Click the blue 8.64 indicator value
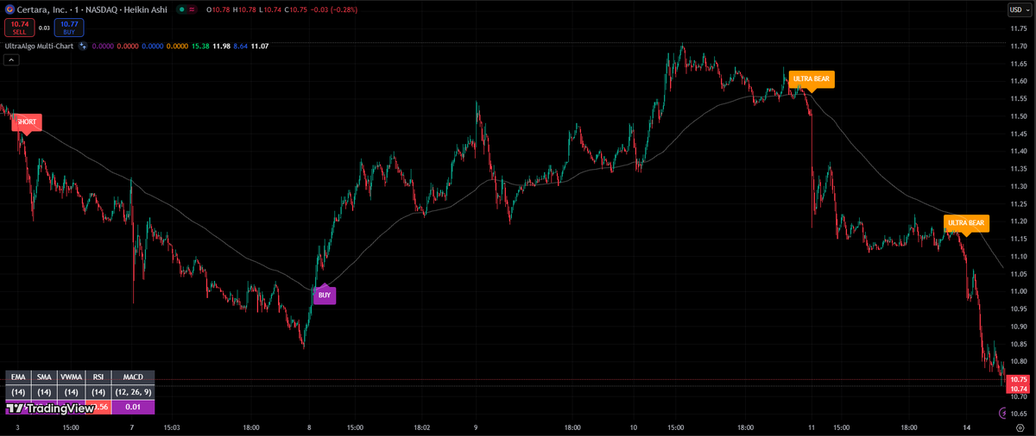The height and width of the screenshot is (436, 1036). click(240, 46)
